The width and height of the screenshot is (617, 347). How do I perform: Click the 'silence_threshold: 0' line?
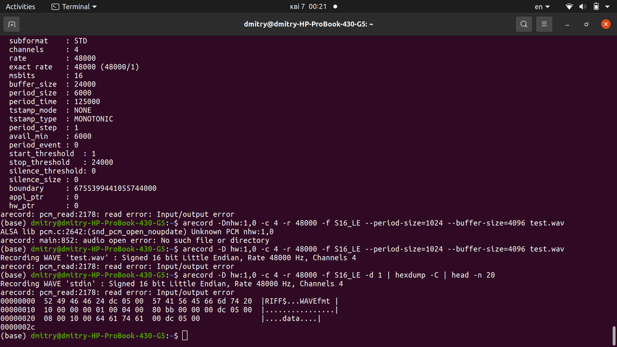coord(52,171)
